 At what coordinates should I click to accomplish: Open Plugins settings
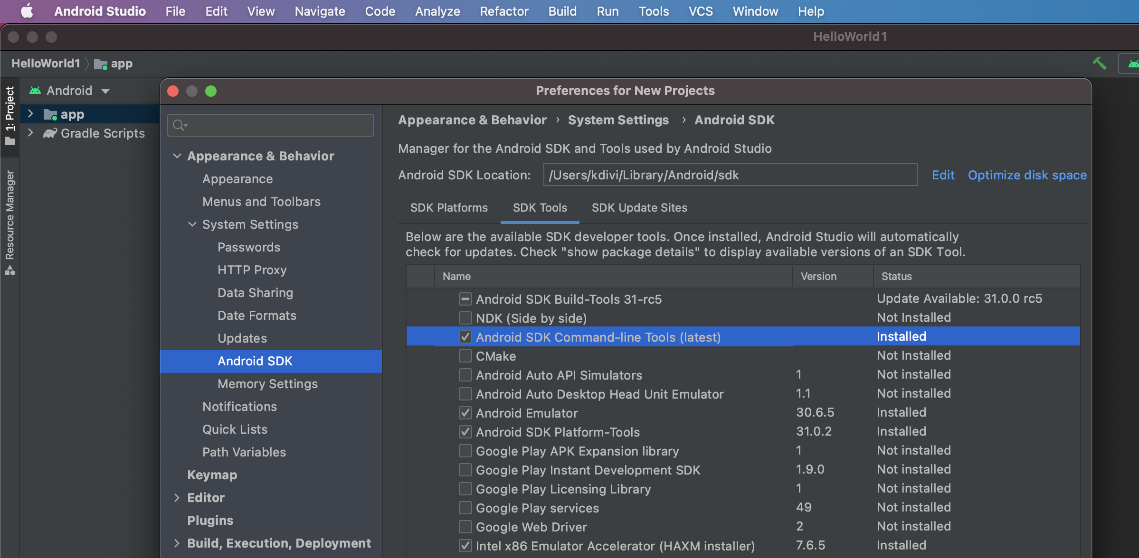click(x=210, y=521)
